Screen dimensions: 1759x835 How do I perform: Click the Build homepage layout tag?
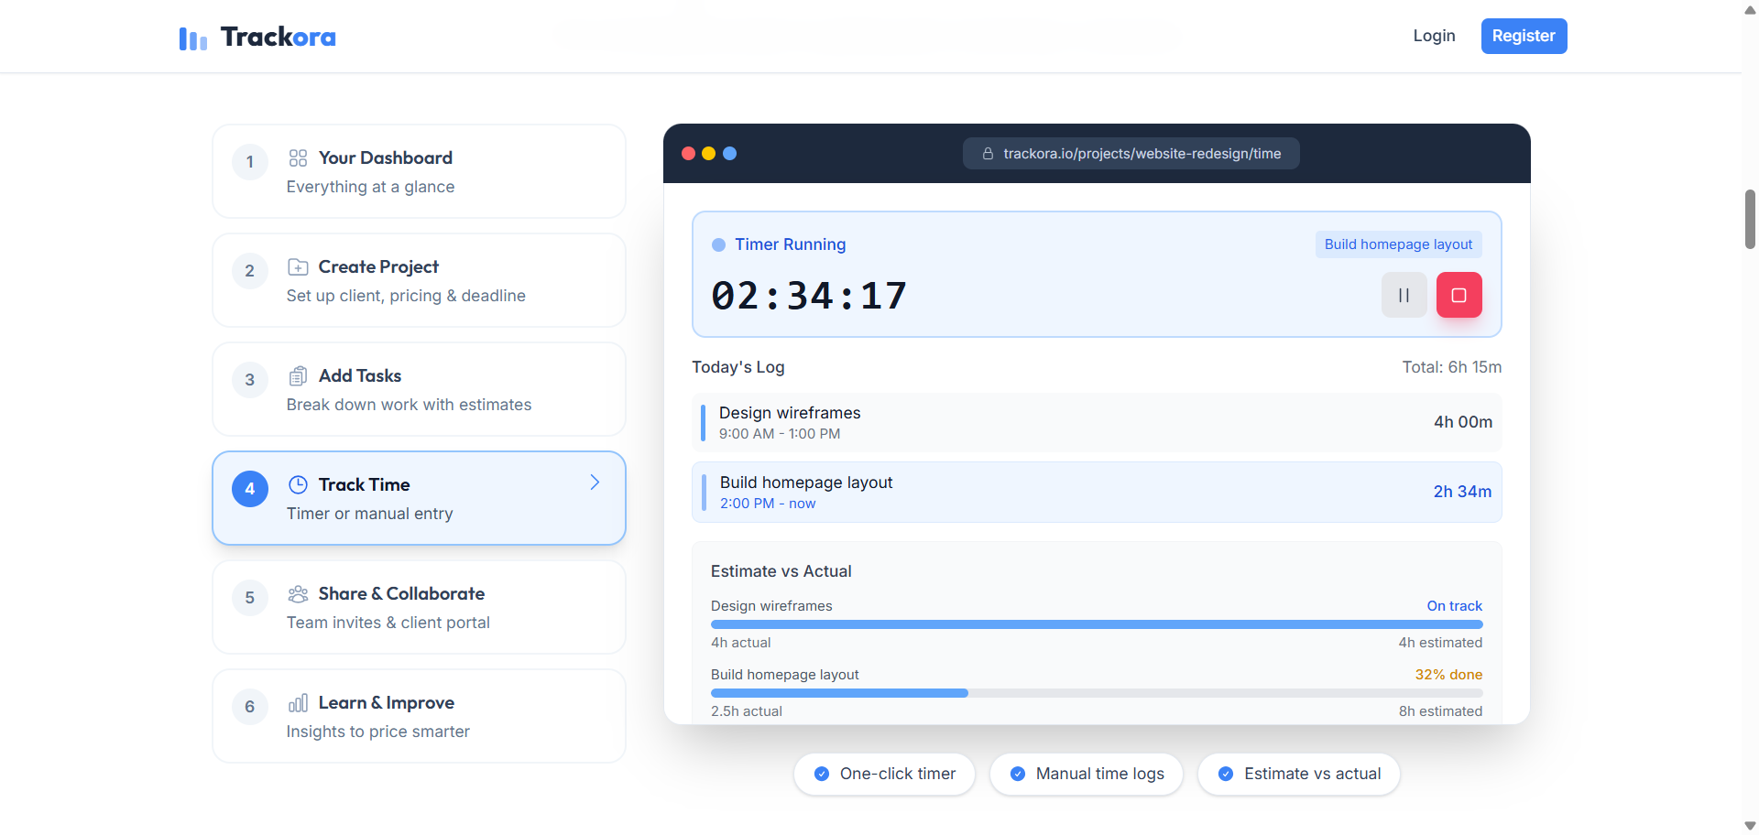pos(1398,244)
